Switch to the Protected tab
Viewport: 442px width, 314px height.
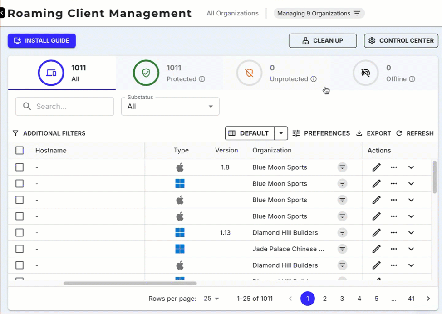(169, 73)
